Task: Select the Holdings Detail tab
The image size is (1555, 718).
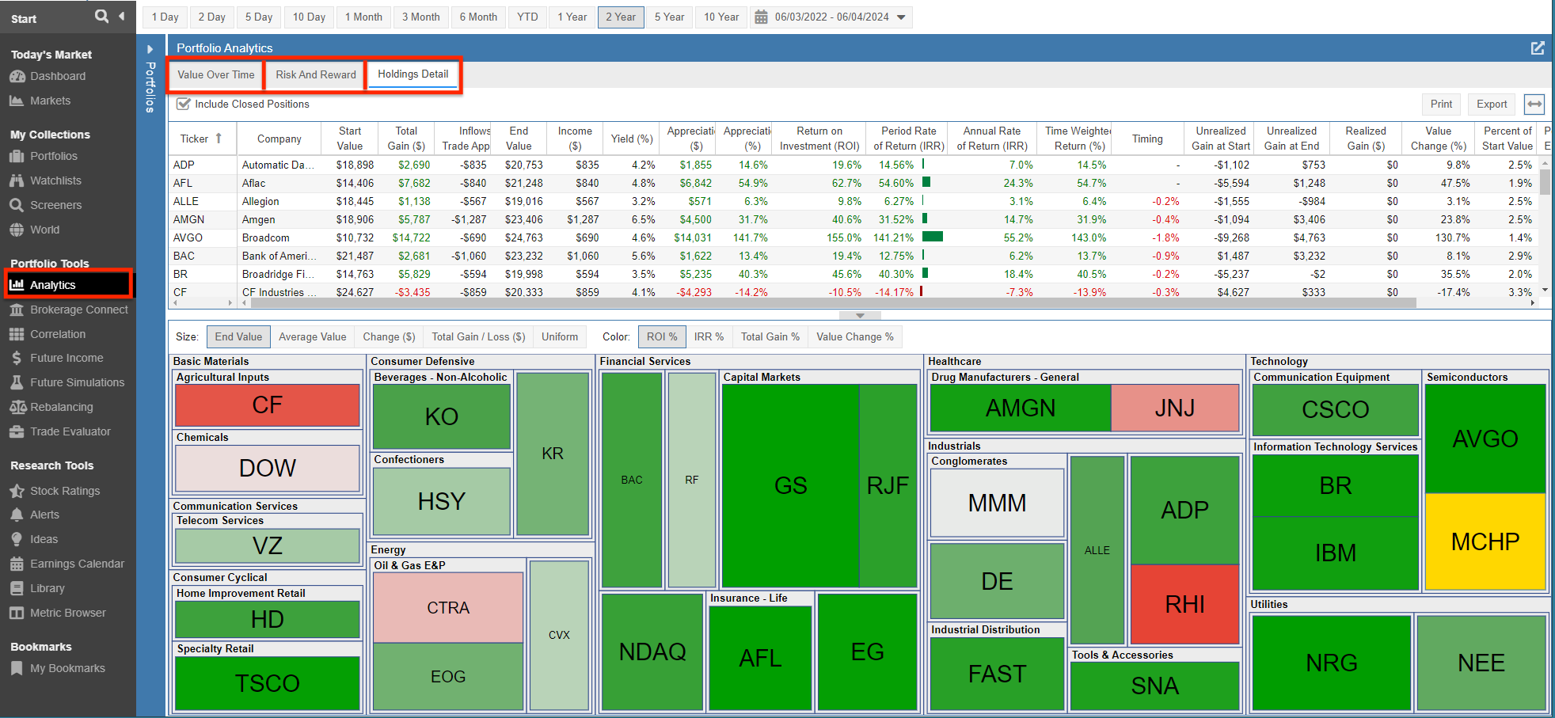Action: tap(413, 74)
